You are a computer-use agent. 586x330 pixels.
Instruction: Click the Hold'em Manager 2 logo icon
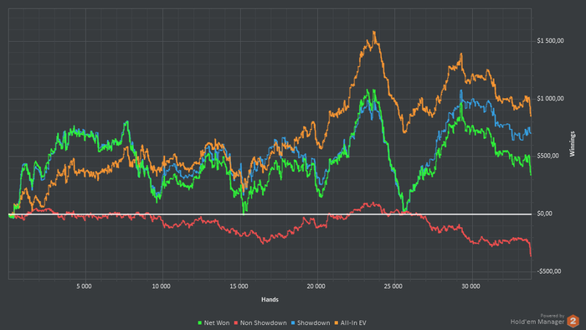tap(573, 321)
